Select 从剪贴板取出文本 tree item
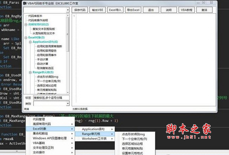The height and width of the screenshot is (155, 229). pyautogui.click(x=44, y=33)
